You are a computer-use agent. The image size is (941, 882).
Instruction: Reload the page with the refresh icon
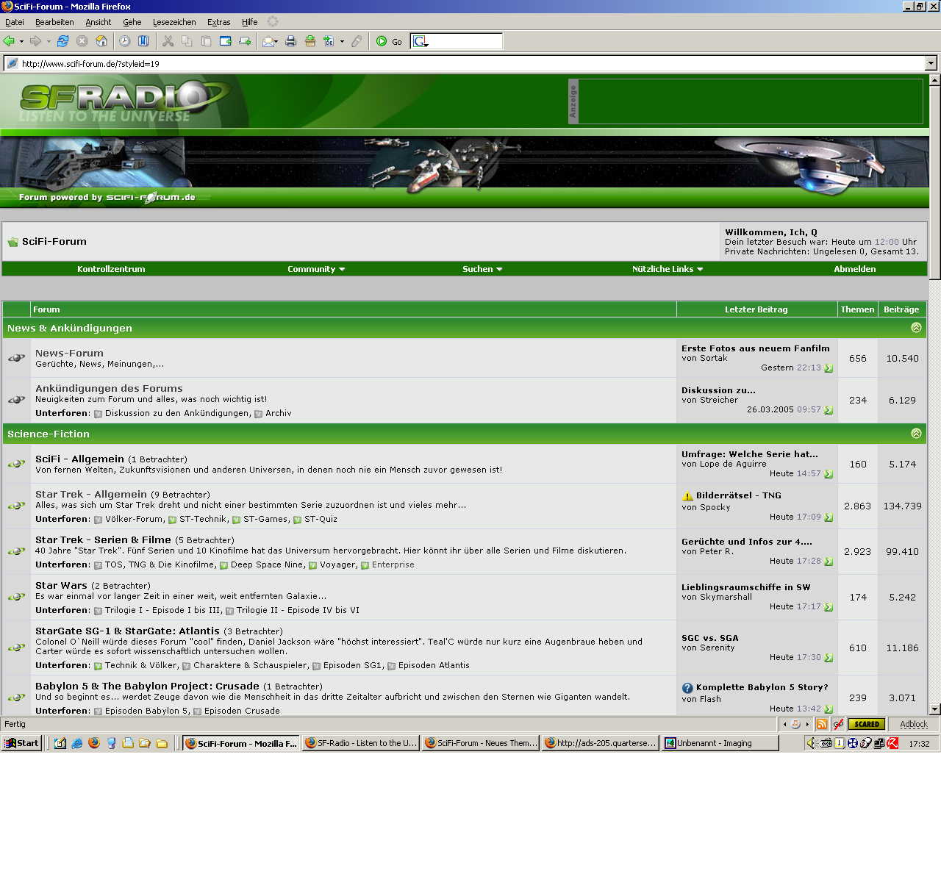click(x=63, y=41)
